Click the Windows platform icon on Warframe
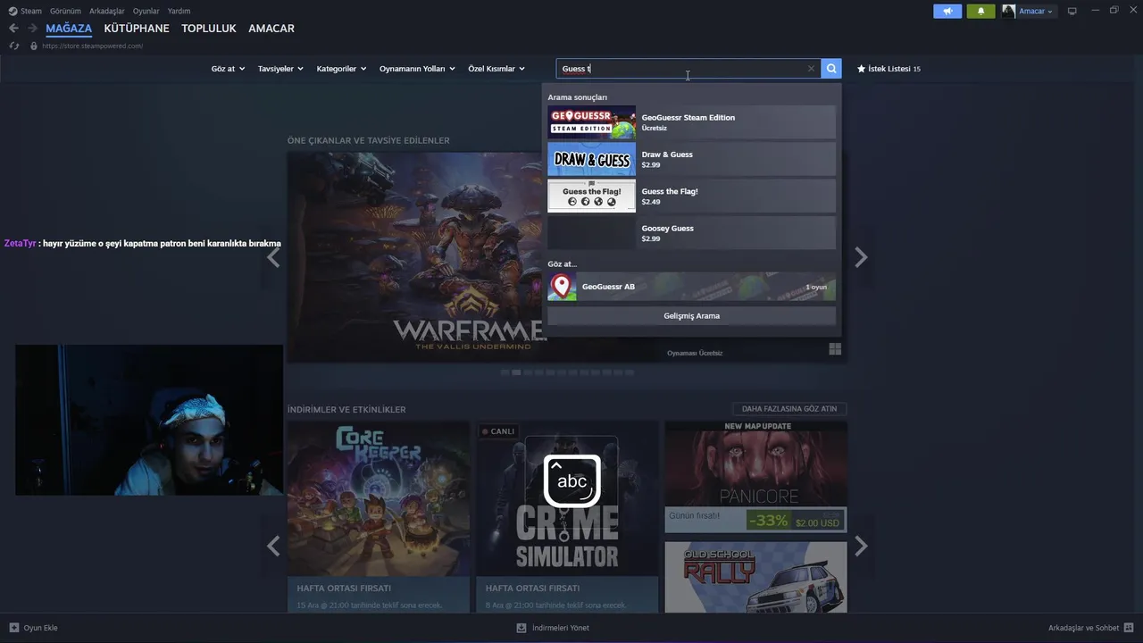 835,349
